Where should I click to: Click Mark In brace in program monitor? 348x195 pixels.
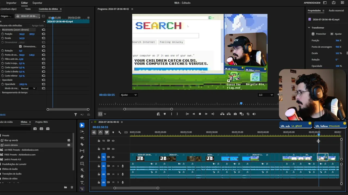pos(171,114)
